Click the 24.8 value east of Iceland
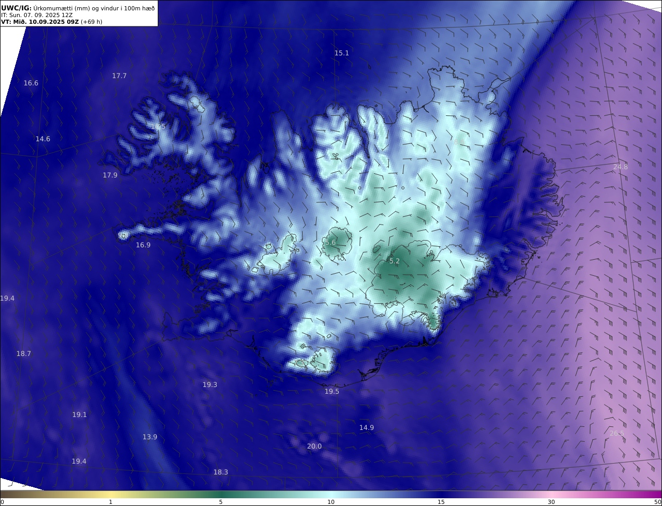The width and height of the screenshot is (662, 506). [x=621, y=167]
